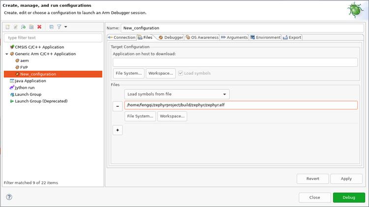Image resolution: width=369 pixels, height=207 pixels.
Task: Open the OS Awareness tab
Action: point(202,37)
